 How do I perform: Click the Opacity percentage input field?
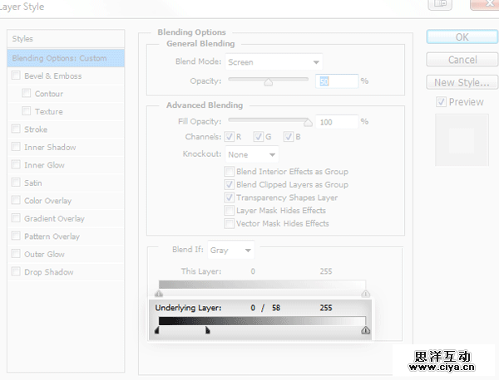pyautogui.click(x=336, y=80)
